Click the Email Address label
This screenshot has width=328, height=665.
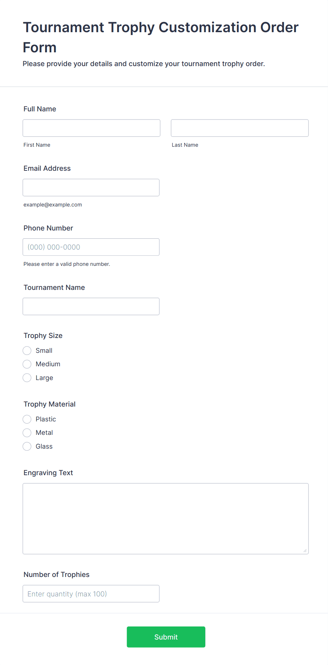(x=47, y=168)
